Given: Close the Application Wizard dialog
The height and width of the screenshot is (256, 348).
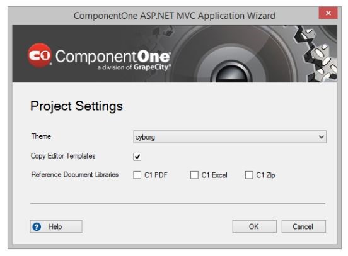Looking at the screenshot, I should coord(328,13).
